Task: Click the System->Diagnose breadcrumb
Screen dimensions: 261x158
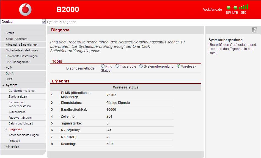Action: tap(61, 22)
